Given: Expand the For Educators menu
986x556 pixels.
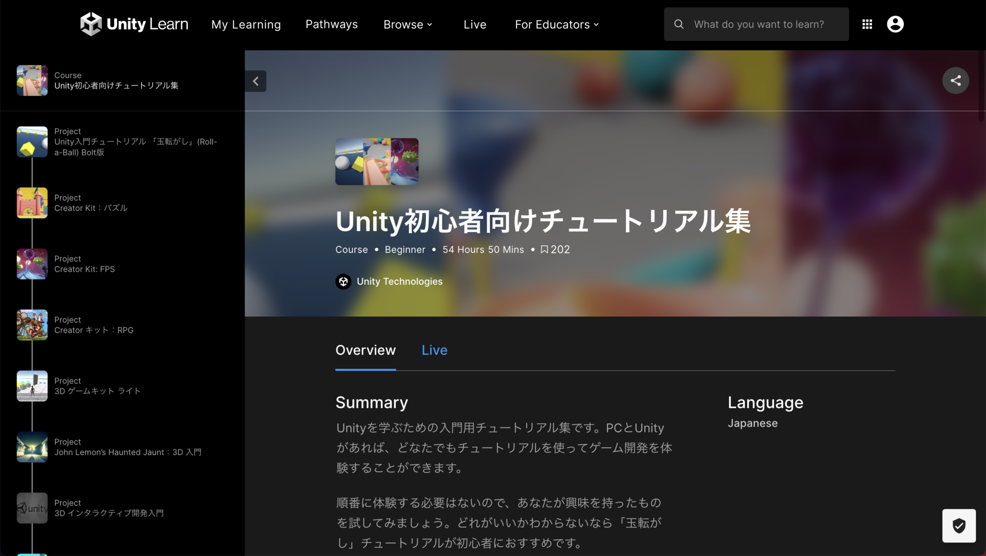Looking at the screenshot, I should [556, 24].
